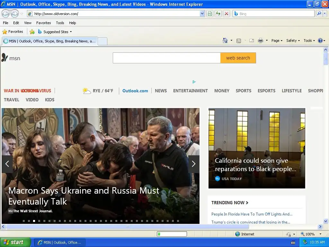The image size is (329, 247).
Task: Open the Favorites menu
Action: click(43, 23)
